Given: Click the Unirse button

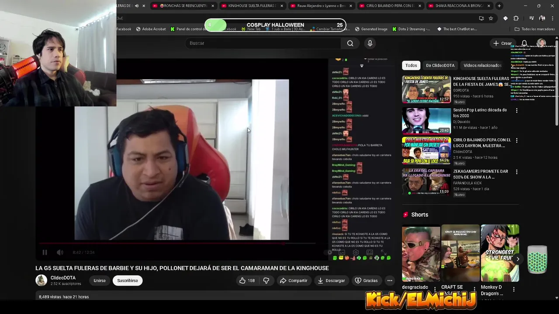Looking at the screenshot, I should coord(100,280).
